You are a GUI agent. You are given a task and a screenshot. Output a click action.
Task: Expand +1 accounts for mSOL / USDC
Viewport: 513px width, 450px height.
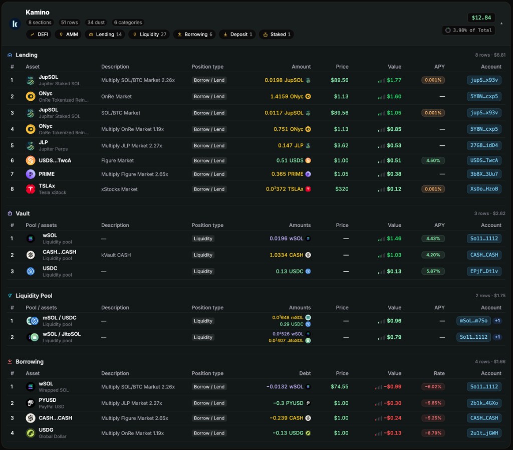(497, 321)
